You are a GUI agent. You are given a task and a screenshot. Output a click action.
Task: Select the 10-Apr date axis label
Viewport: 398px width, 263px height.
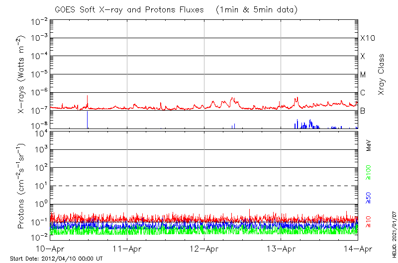coord(50,249)
